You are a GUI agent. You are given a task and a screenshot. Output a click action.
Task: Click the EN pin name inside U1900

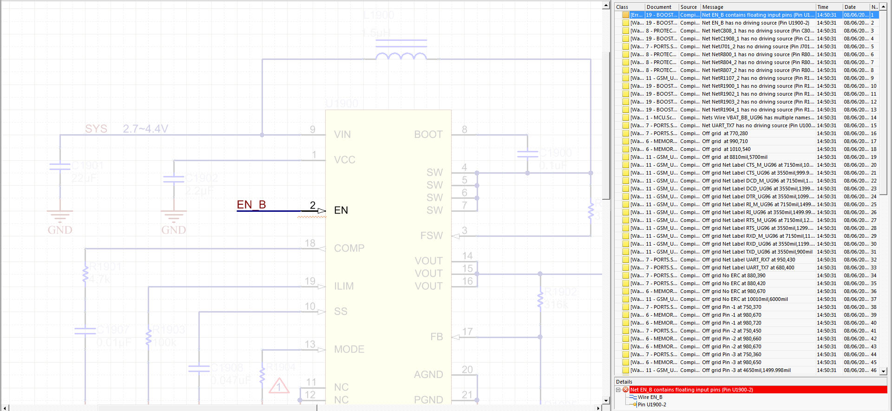point(341,210)
